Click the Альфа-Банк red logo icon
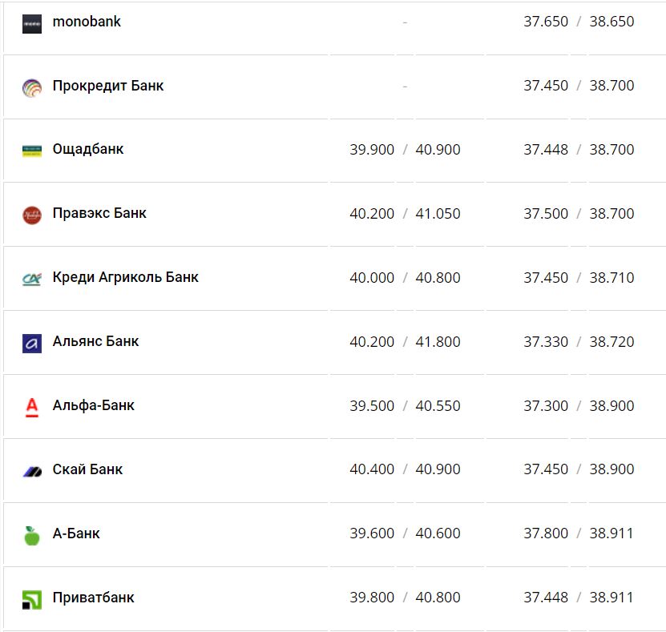 click(32, 407)
